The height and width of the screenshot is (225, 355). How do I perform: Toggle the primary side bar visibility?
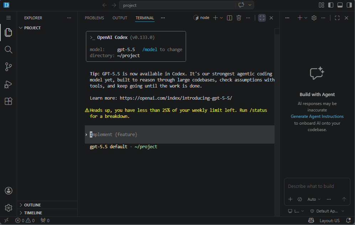[x=331, y=5]
